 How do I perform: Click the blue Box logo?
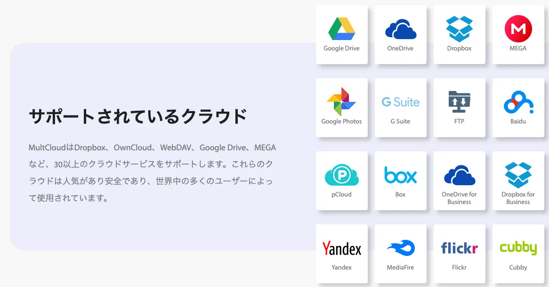point(400,175)
